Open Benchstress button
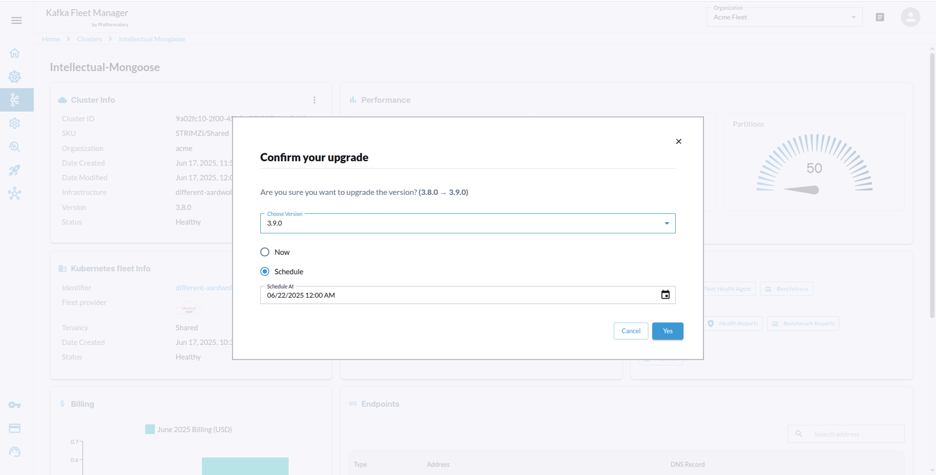 point(786,289)
